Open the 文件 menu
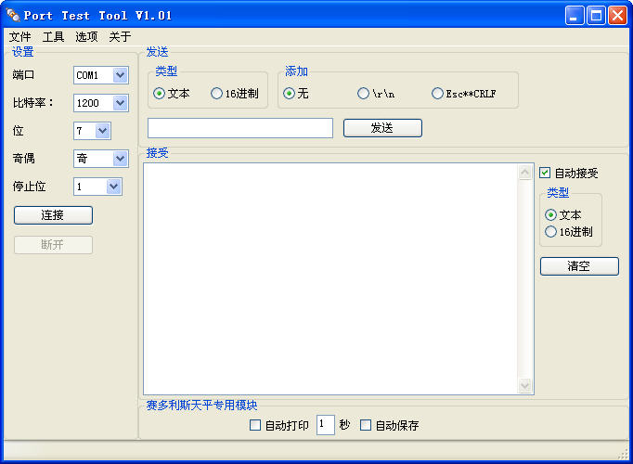 [20, 37]
